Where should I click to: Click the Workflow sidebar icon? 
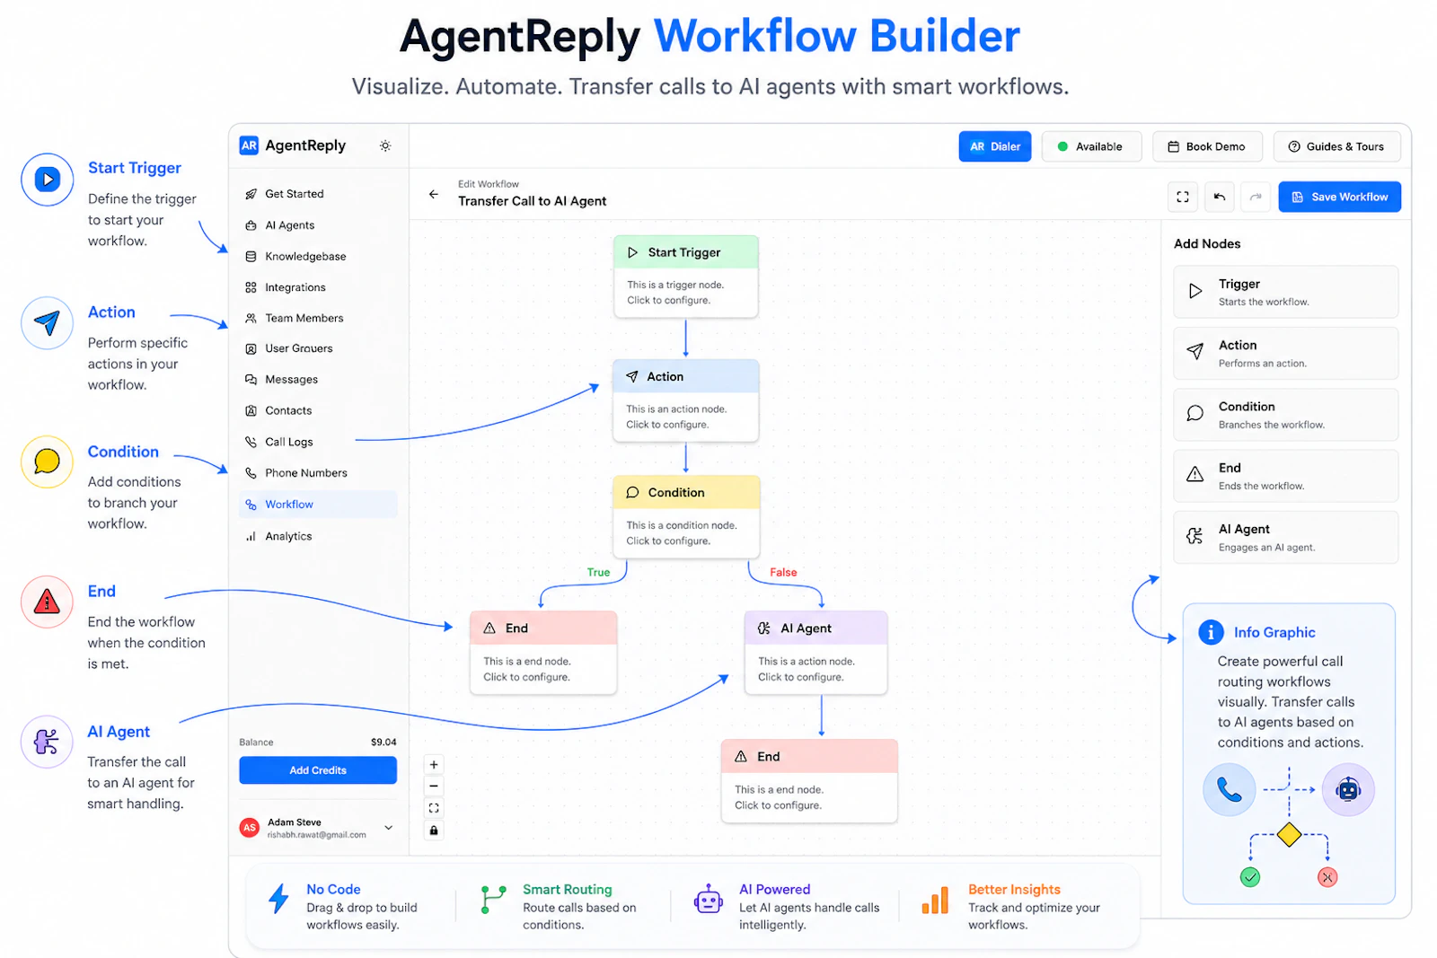click(x=251, y=505)
